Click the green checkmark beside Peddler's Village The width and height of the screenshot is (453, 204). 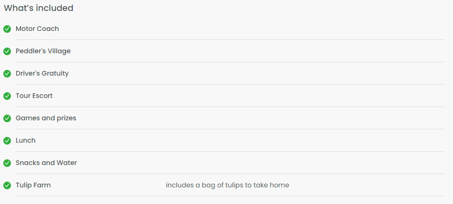click(x=7, y=51)
